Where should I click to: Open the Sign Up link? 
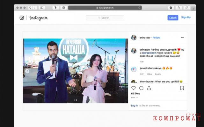coord(186,17)
